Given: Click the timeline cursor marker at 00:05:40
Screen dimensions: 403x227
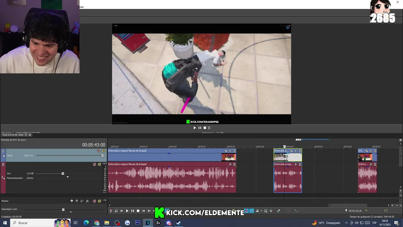Looking at the screenshot, I should 285,147.
